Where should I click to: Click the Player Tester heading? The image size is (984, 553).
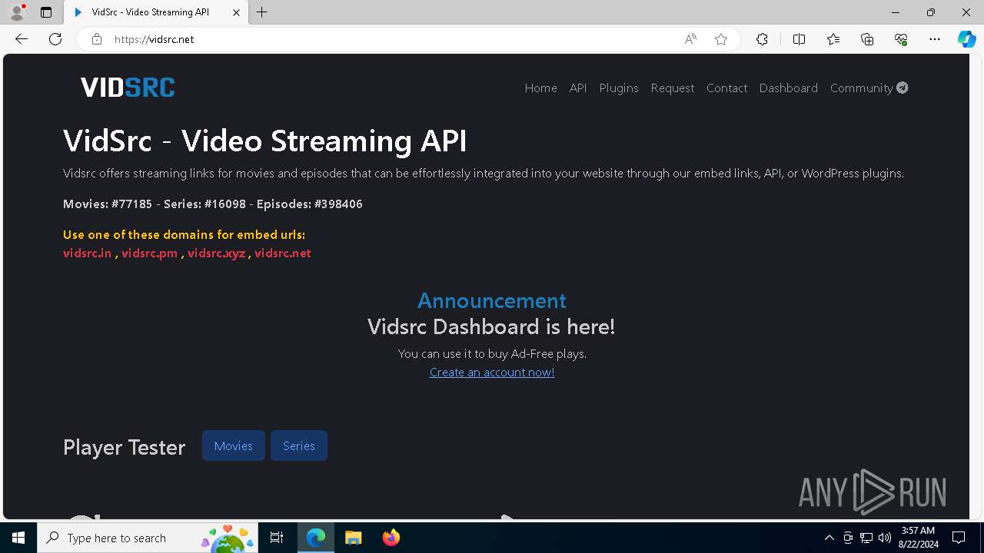click(x=125, y=447)
